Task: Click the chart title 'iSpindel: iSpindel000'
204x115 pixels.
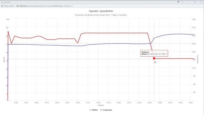Action: point(101,11)
